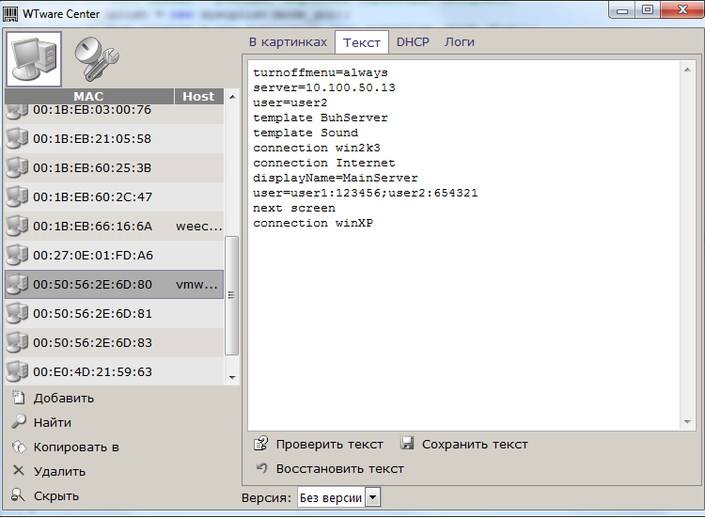The height and width of the screenshot is (518, 705).
Task: Open the Версия dropdown arrow
Action: [373, 497]
